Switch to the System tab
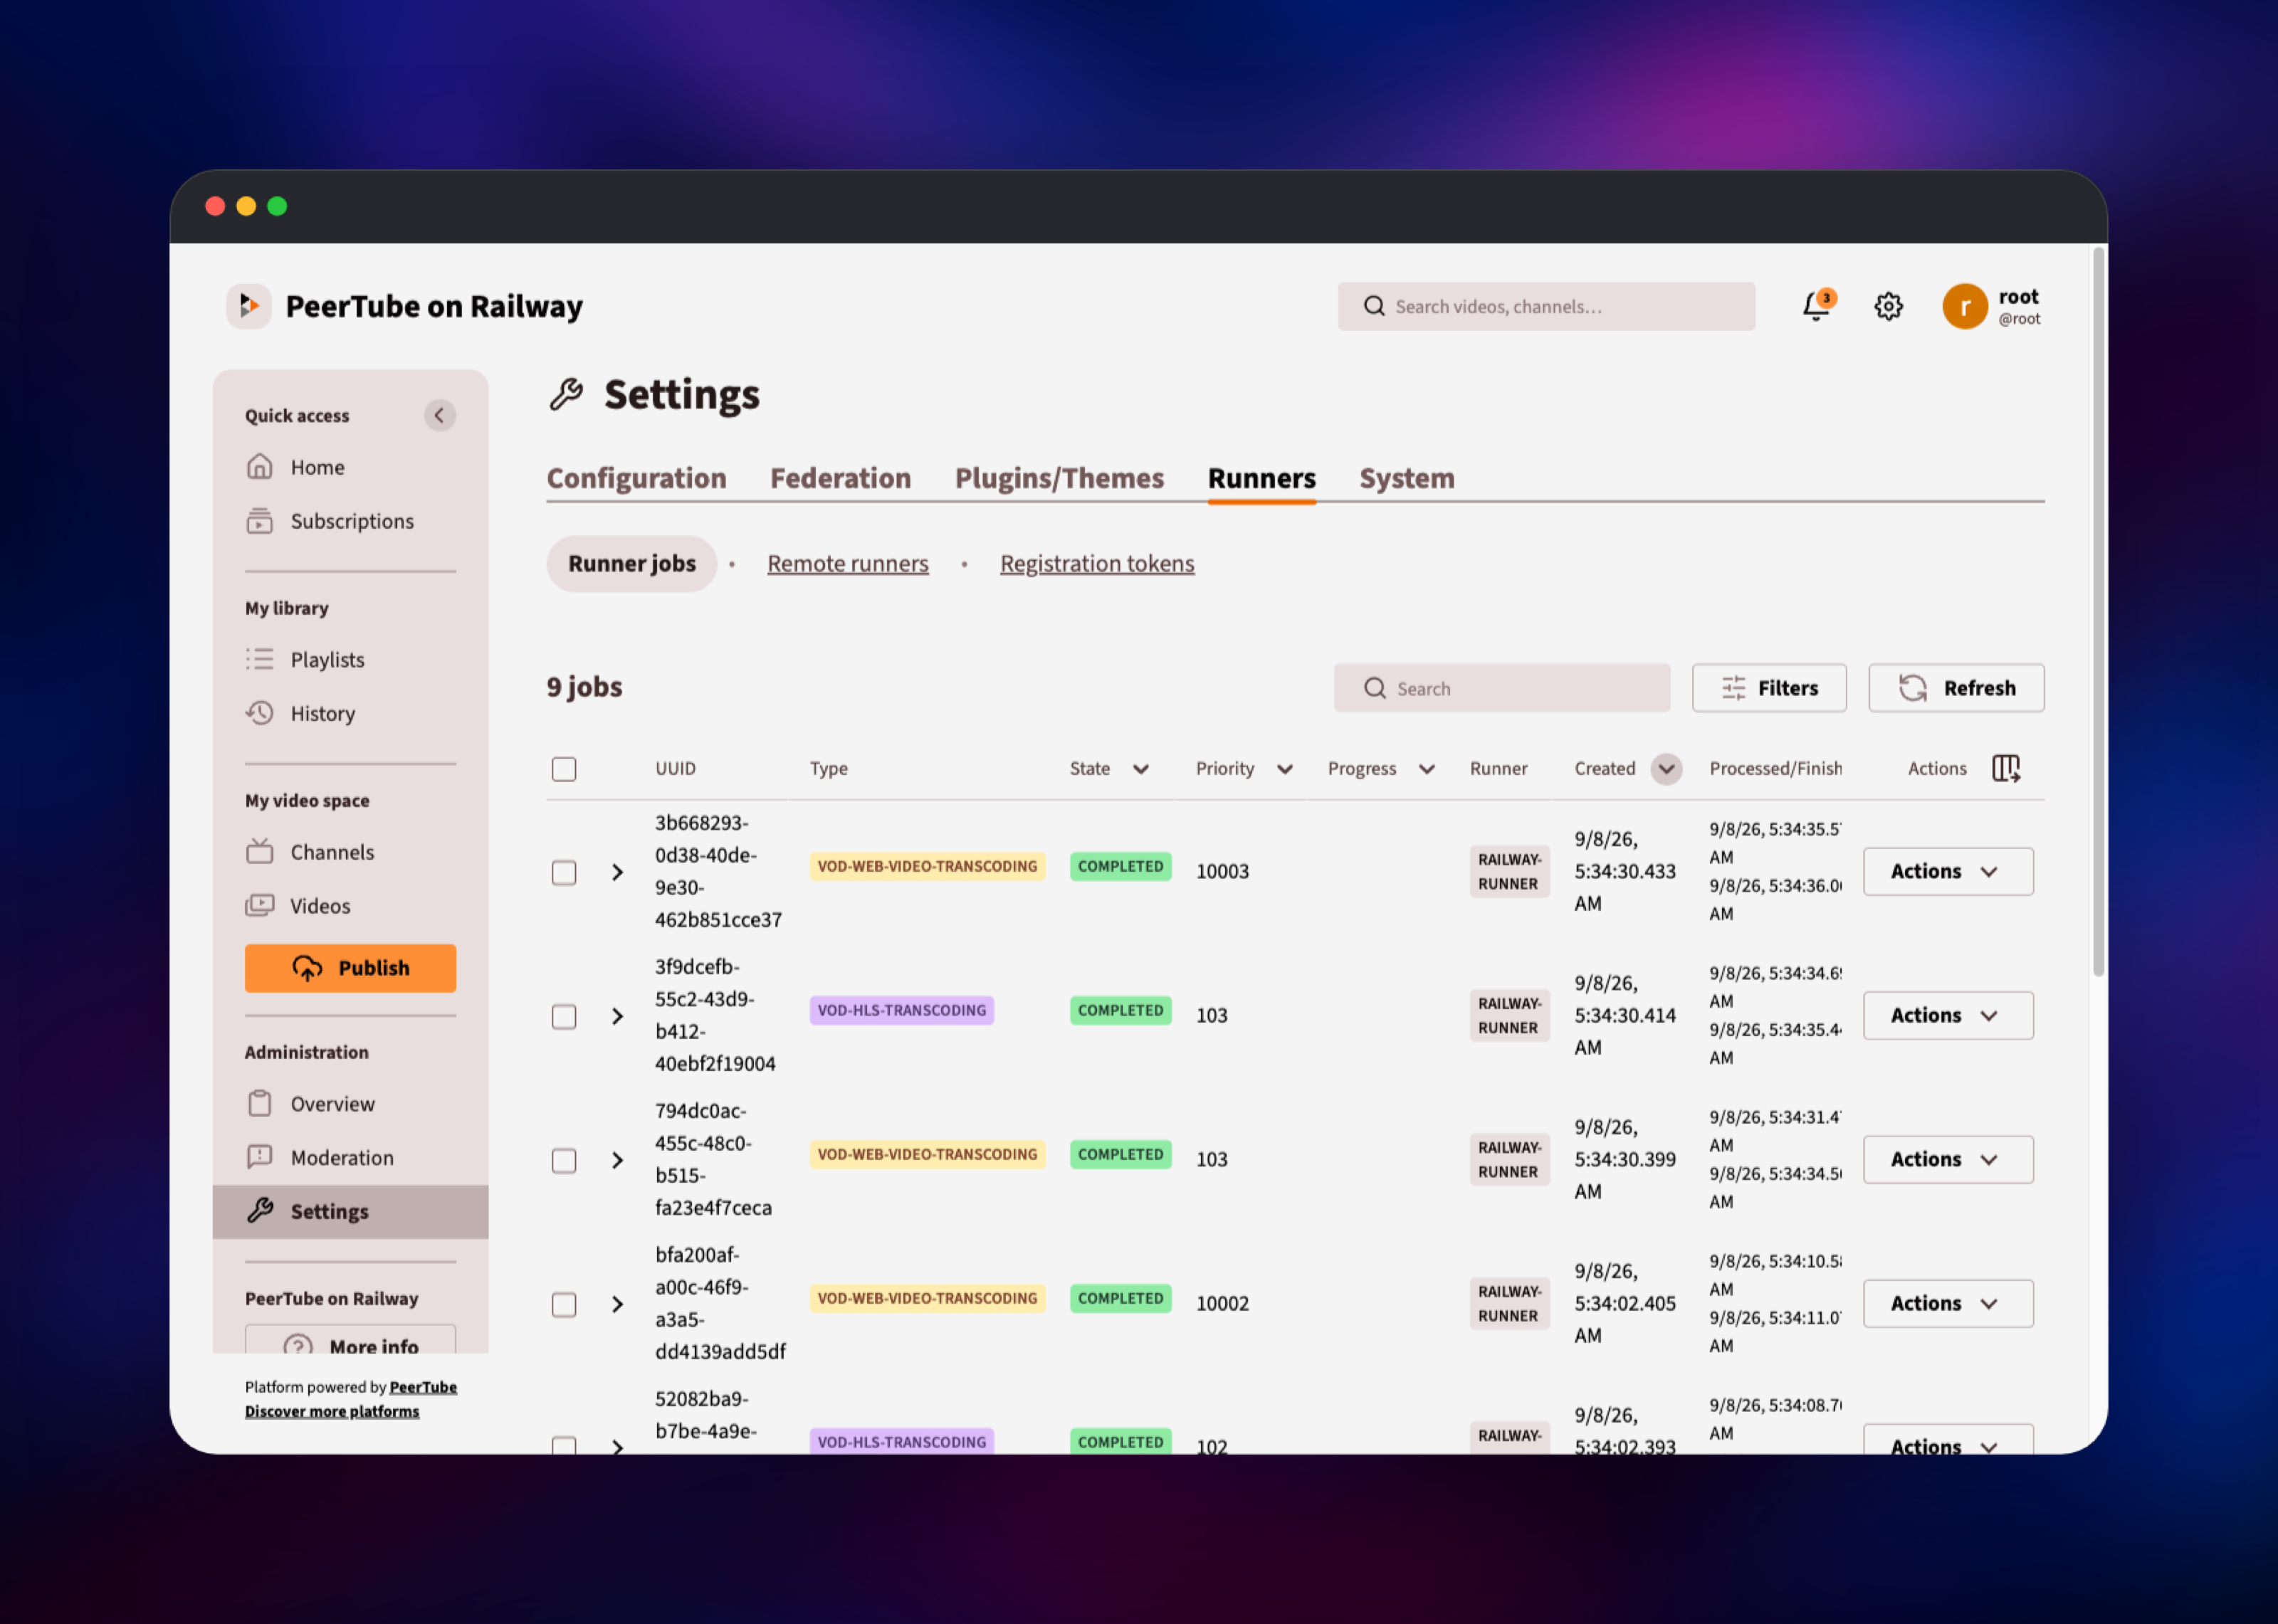Viewport: 2278px width, 1624px height. pyautogui.click(x=1406, y=478)
